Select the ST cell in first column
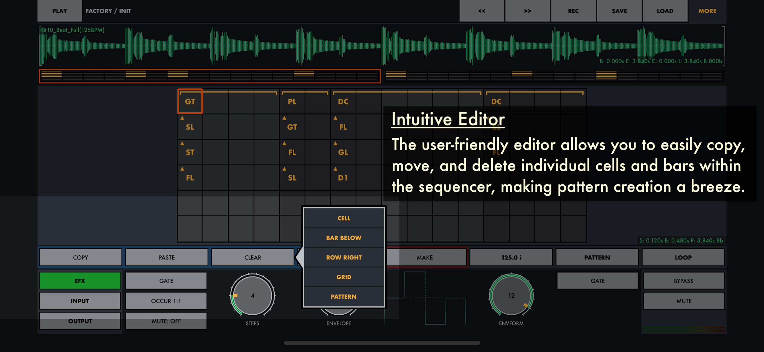 pyautogui.click(x=190, y=152)
